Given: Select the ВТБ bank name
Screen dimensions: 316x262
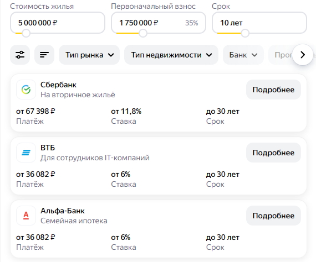Looking at the screenshot, I should coord(48,148).
